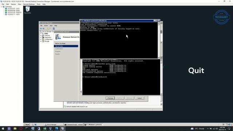The height and width of the screenshot is (131, 233).
Task: Switch to C:\Windows\system32 taskbar button
Action: point(94,124)
